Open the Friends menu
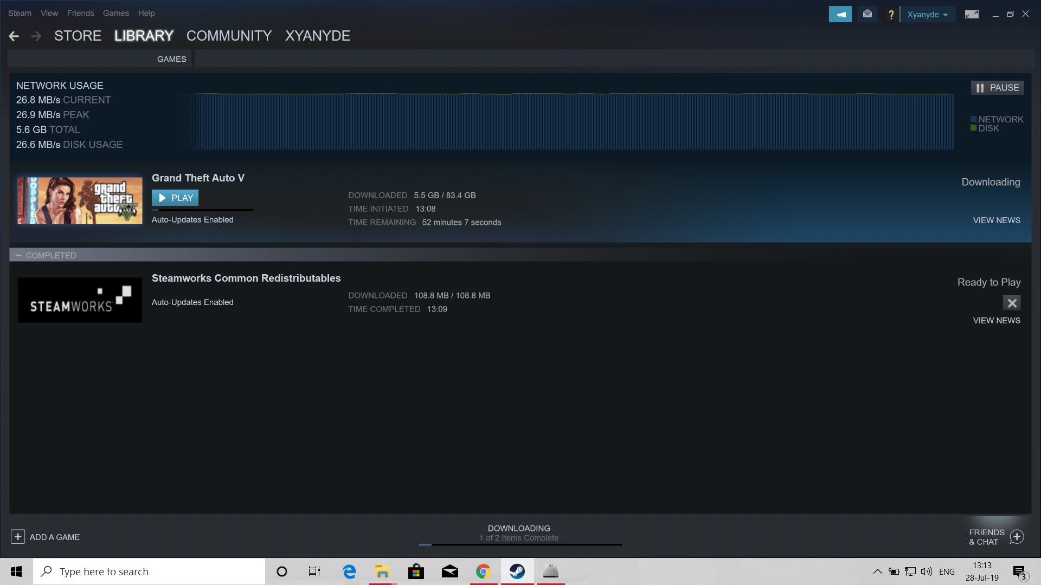1041x585 pixels. click(80, 13)
